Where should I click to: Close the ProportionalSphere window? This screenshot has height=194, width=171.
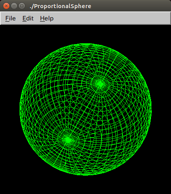click(x=6, y=6)
